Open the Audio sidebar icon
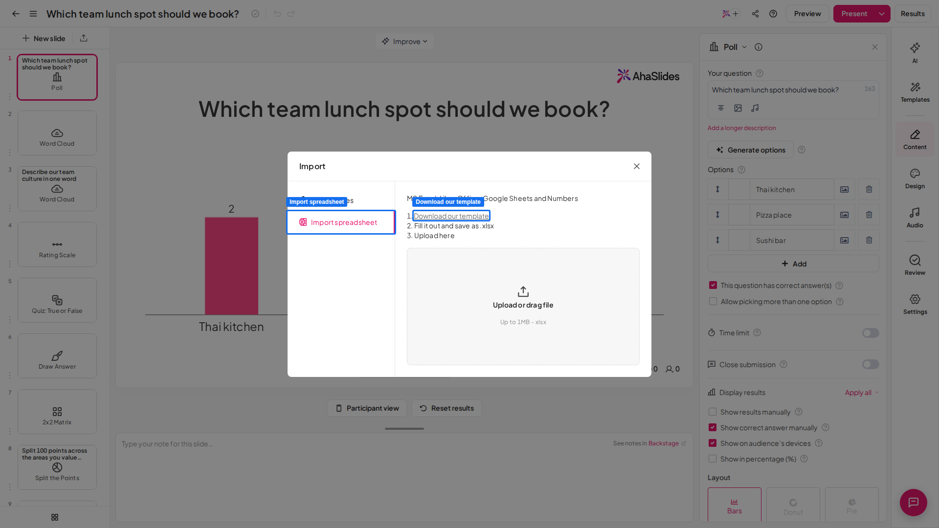 915,218
